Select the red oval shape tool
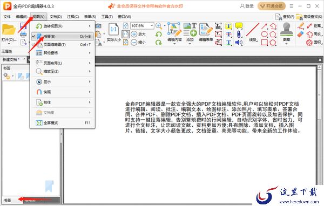324x206 pixels. click(264, 35)
